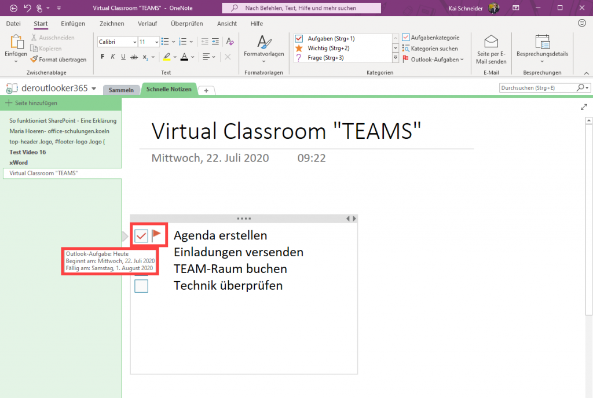Open the Calibri font name dropdown
The width and height of the screenshot is (593, 398).
[134, 42]
